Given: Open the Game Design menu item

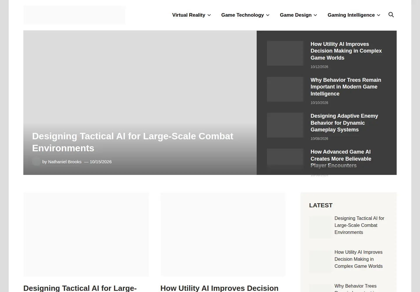Looking at the screenshot, I should (x=295, y=15).
